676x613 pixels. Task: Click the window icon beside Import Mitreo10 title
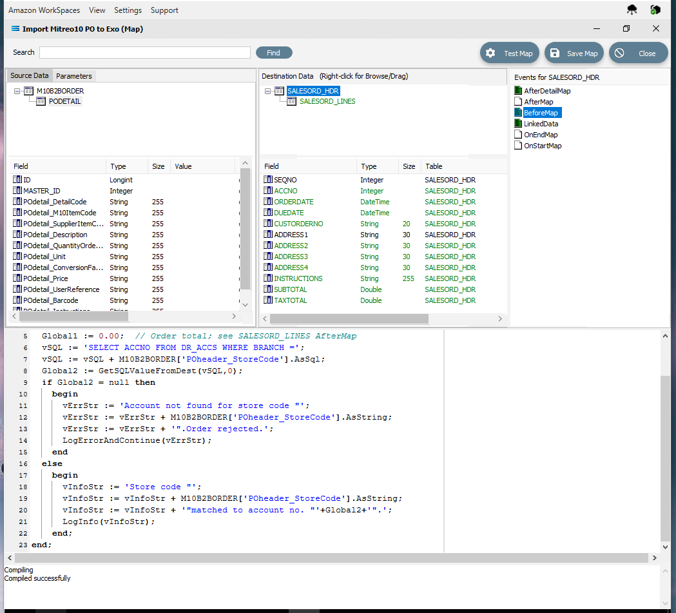click(15, 29)
